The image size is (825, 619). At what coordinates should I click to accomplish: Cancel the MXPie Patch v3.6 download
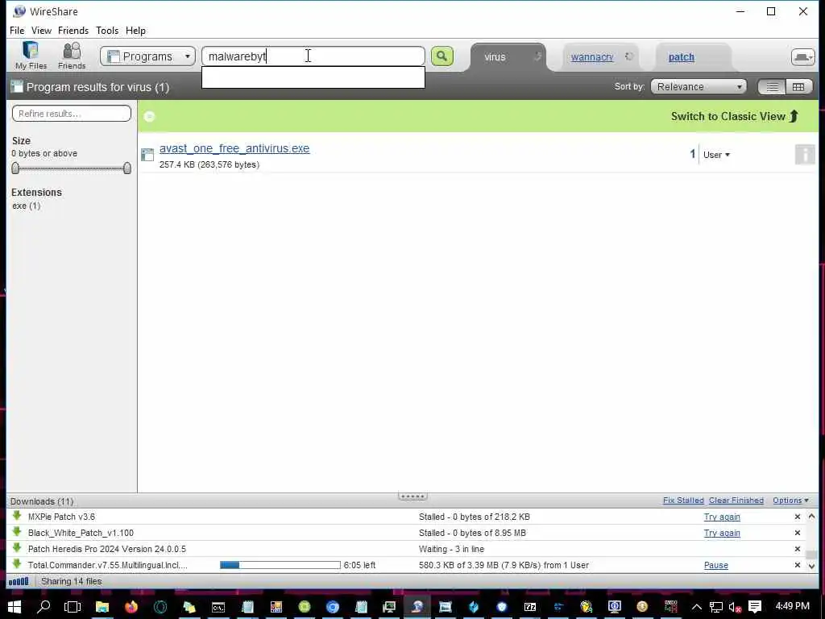coord(797,517)
